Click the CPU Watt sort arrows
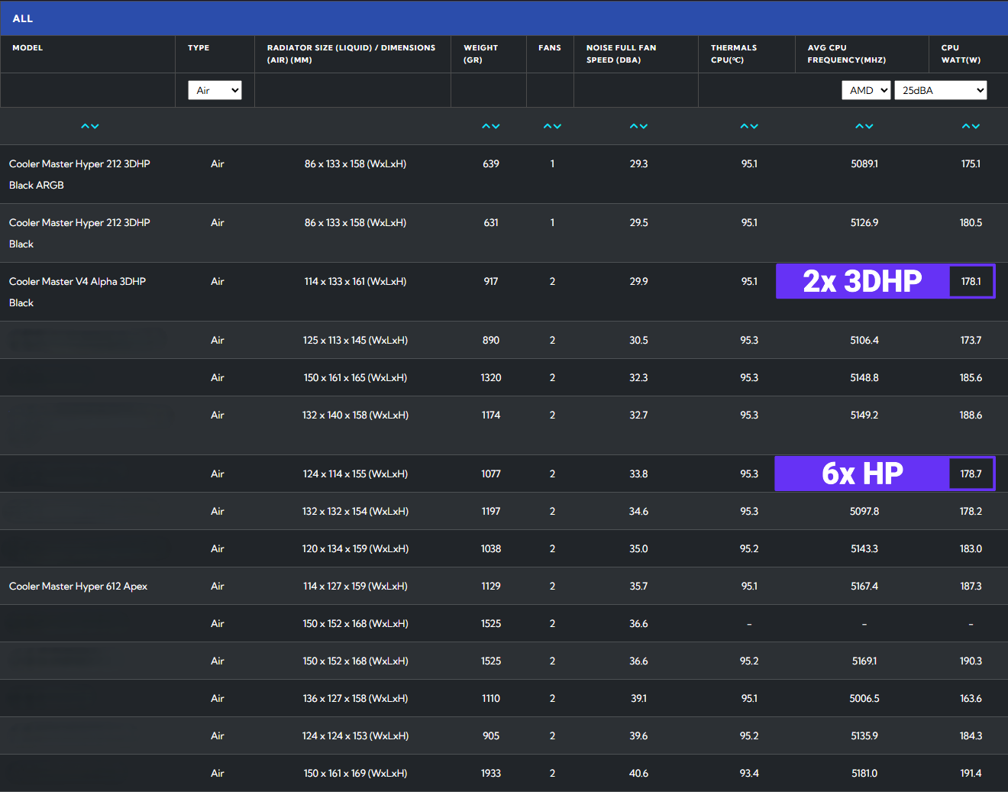Screen dimensions: 1008x792 pyautogui.click(x=971, y=126)
